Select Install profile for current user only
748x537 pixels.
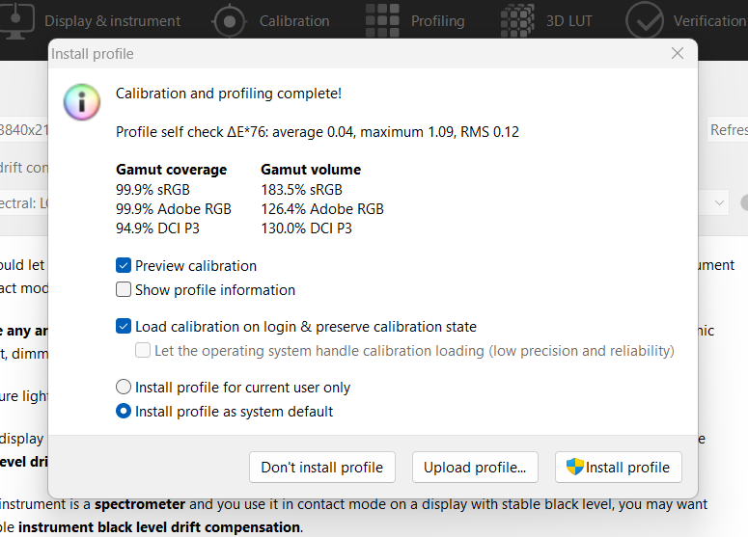pyautogui.click(x=124, y=388)
